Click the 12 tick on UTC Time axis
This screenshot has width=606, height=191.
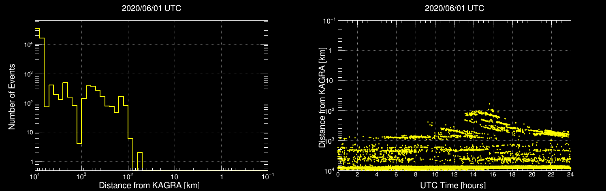tap(454, 175)
